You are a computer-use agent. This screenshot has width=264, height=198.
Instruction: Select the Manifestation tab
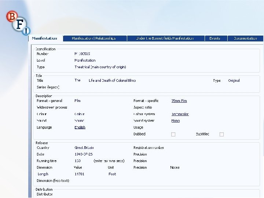click(45, 38)
